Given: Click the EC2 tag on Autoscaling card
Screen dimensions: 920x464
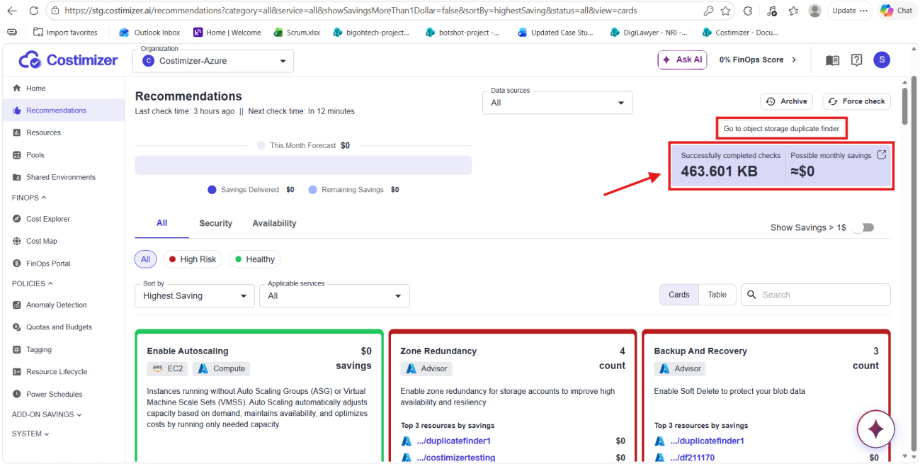Looking at the screenshot, I should [x=167, y=368].
